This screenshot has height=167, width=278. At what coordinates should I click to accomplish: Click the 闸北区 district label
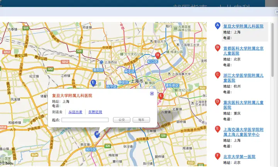pos(130,72)
